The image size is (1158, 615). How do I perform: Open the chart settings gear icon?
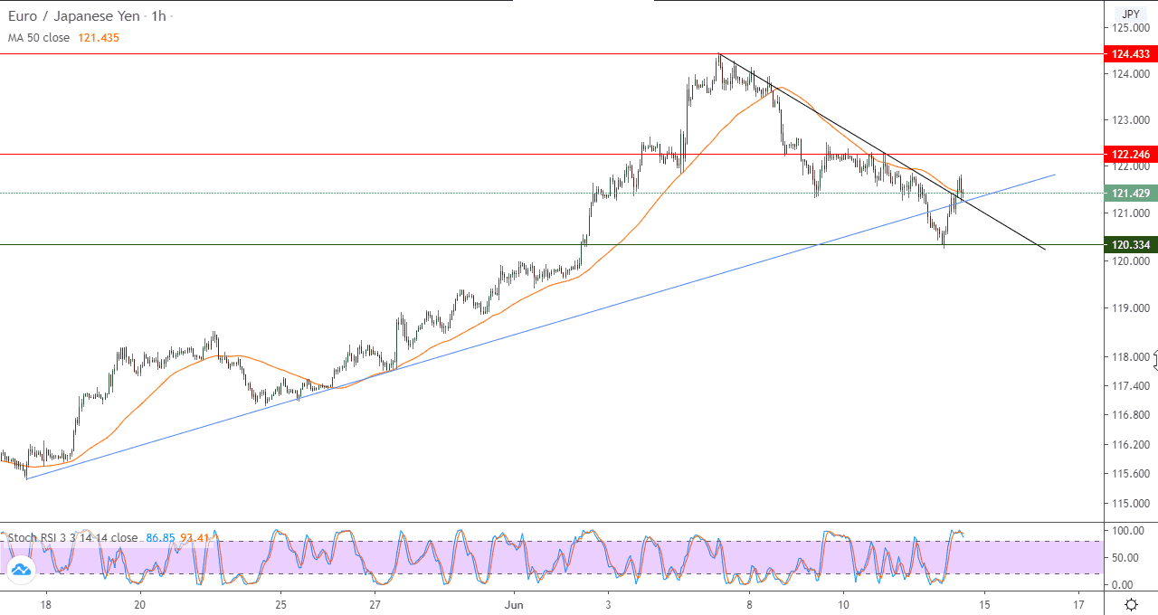[1131, 604]
